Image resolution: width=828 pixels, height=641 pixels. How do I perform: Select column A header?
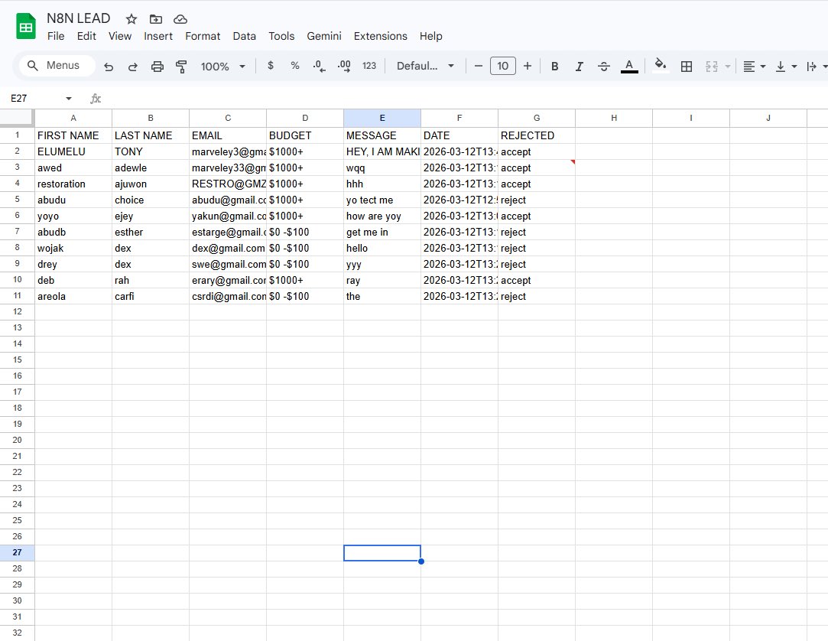[x=73, y=118]
